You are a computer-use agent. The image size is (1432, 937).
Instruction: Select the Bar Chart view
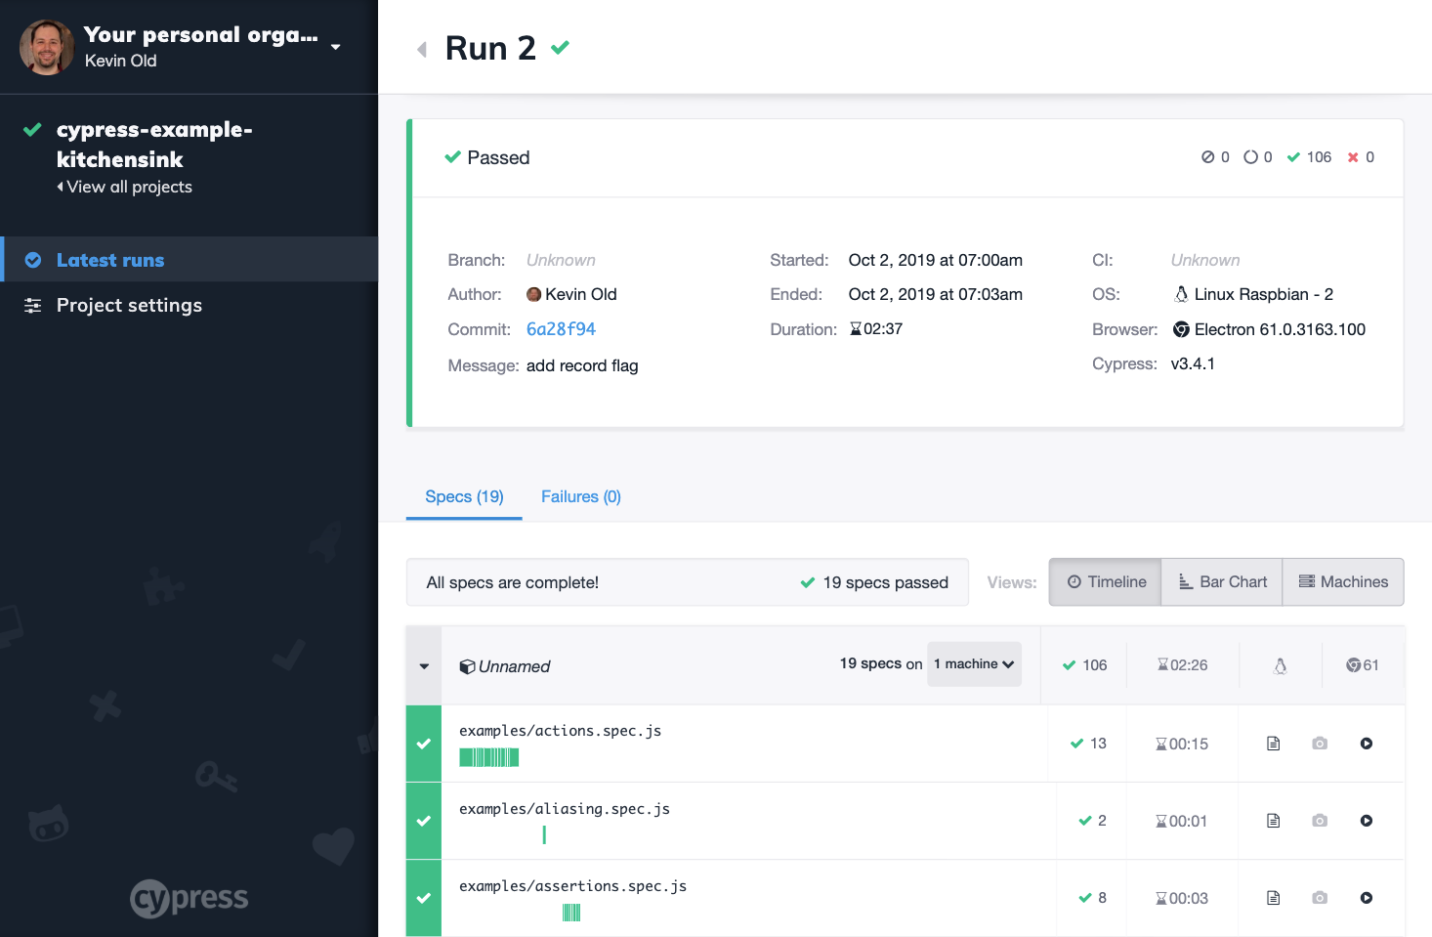pyautogui.click(x=1222, y=582)
